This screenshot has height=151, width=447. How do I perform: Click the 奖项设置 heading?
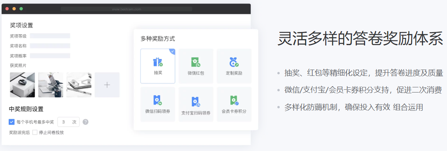(x=21, y=25)
